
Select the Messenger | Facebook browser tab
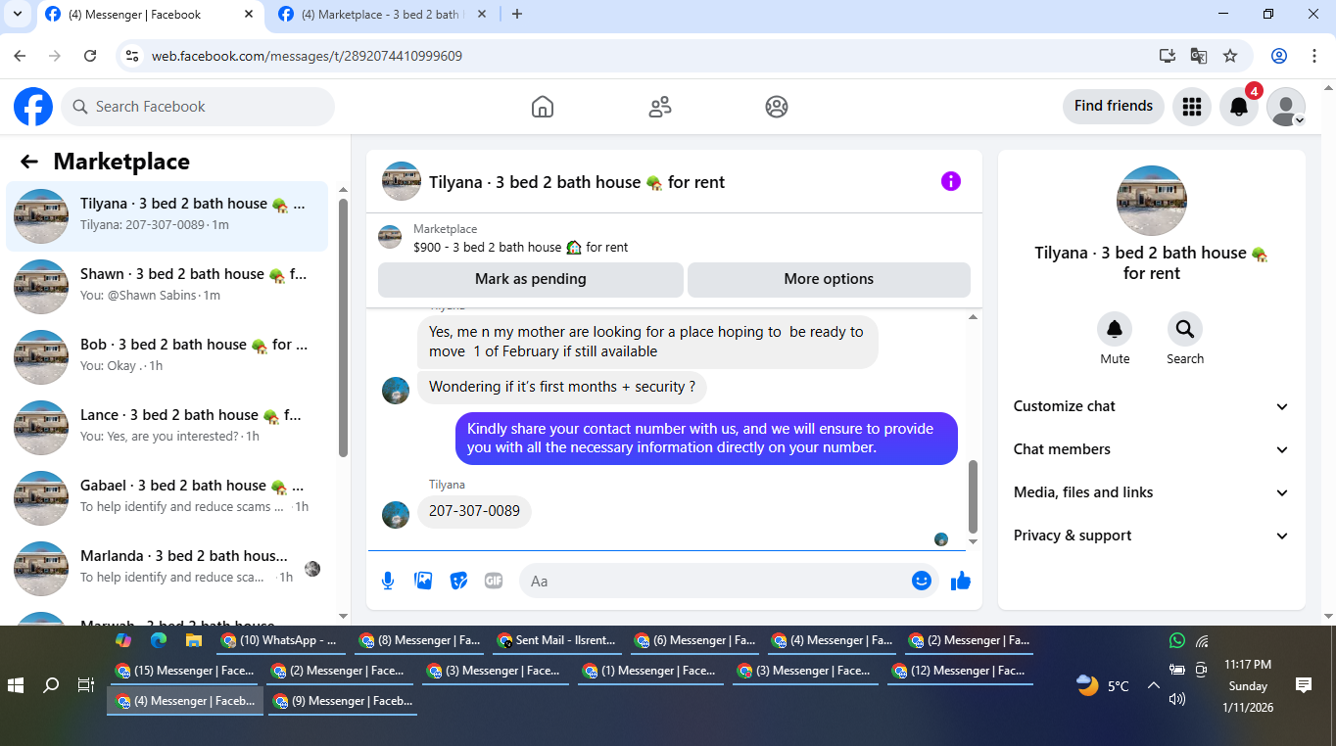point(150,15)
